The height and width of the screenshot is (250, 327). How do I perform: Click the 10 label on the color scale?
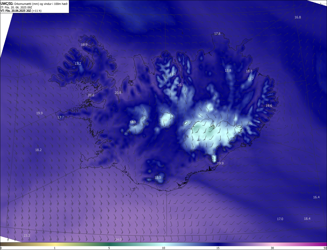click(x=163, y=248)
